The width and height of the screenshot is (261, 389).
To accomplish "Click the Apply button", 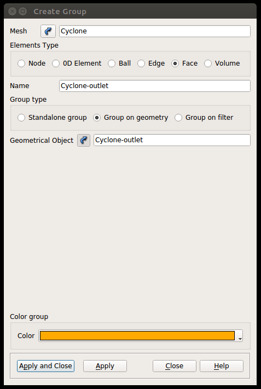I will click(105, 366).
